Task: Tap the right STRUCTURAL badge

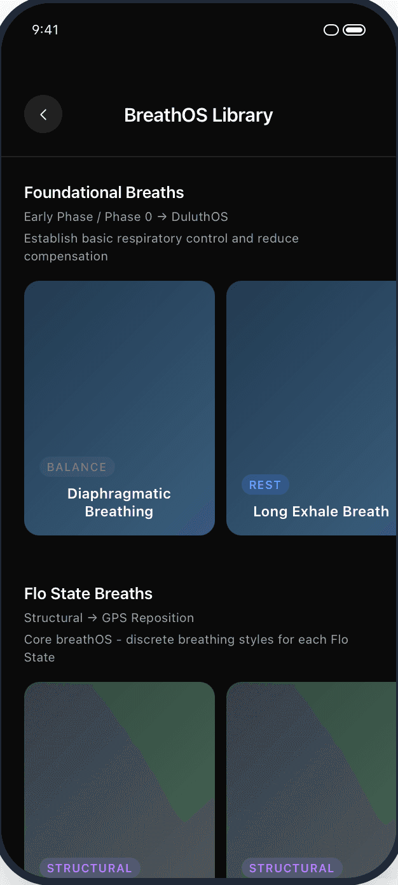Action: pos(291,868)
